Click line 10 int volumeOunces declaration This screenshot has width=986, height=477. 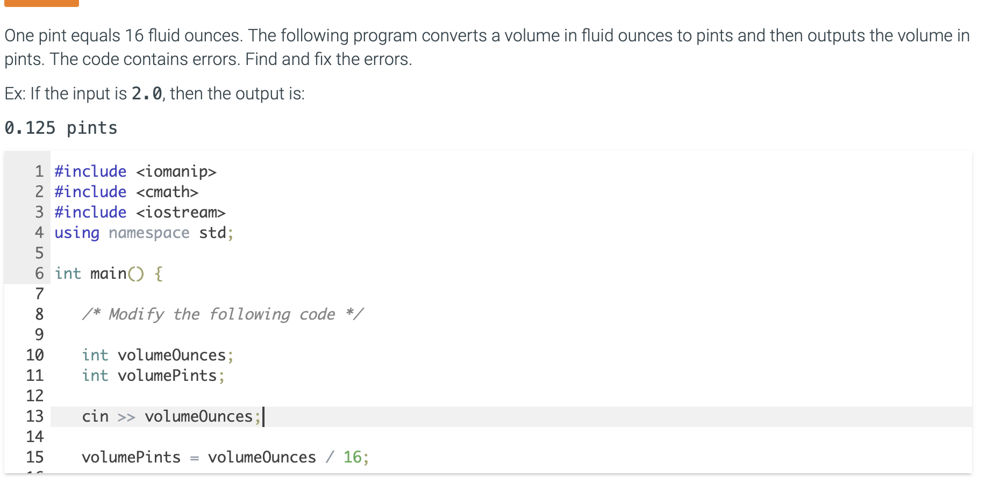(158, 355)
